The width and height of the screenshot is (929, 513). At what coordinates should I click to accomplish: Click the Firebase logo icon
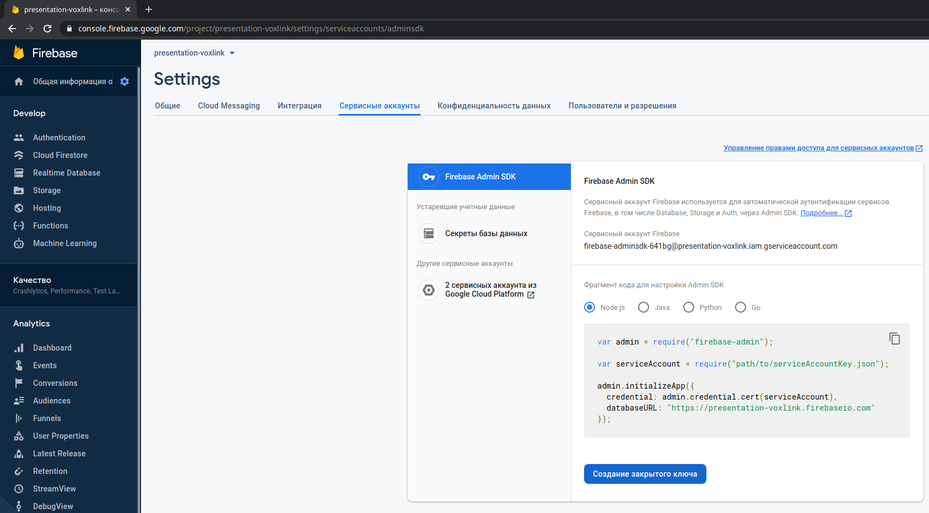pos(19,53)
